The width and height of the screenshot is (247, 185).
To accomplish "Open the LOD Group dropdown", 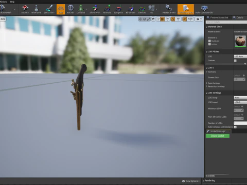I will click(x=240, y=98).
